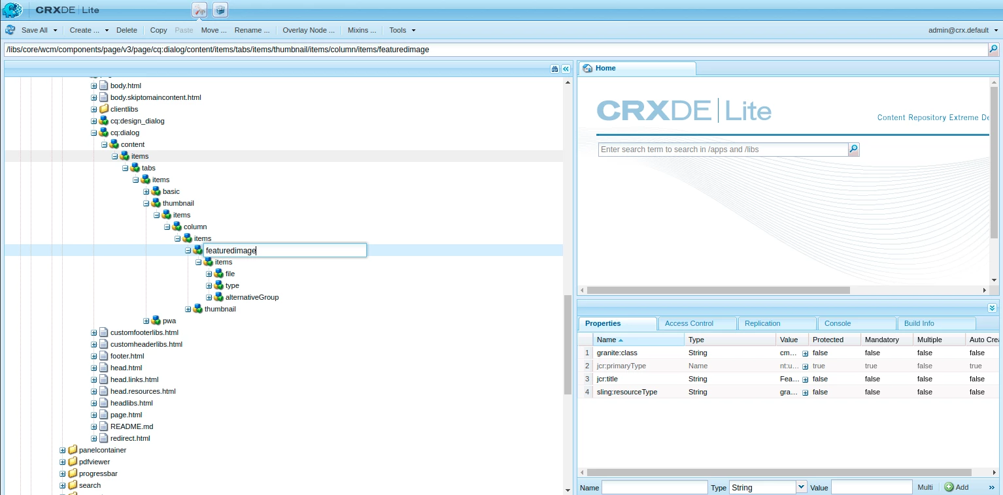
Task: Click the binoculars find icon above tree
Action: coord(554,69)
